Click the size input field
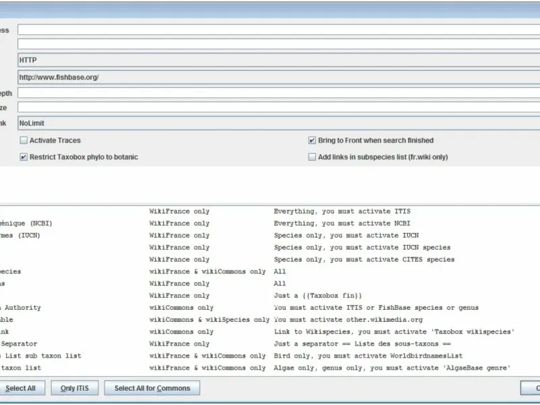 tap(279, 107)
